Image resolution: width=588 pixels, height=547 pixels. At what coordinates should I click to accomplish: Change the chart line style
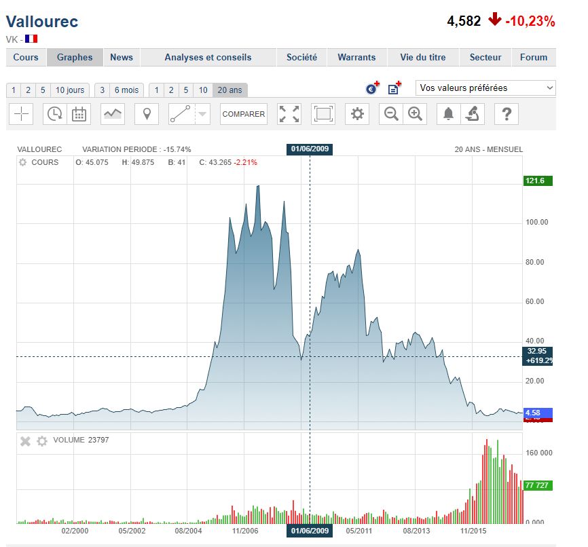point(113,113)
